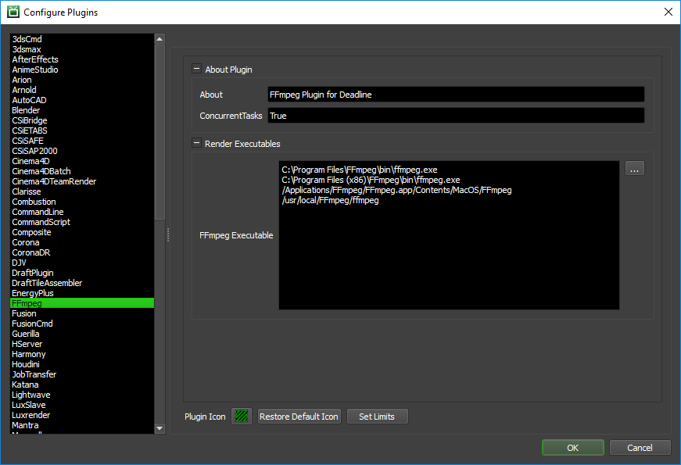Collapse the About Plugin section
681x465 pixels.
point(196,70)
